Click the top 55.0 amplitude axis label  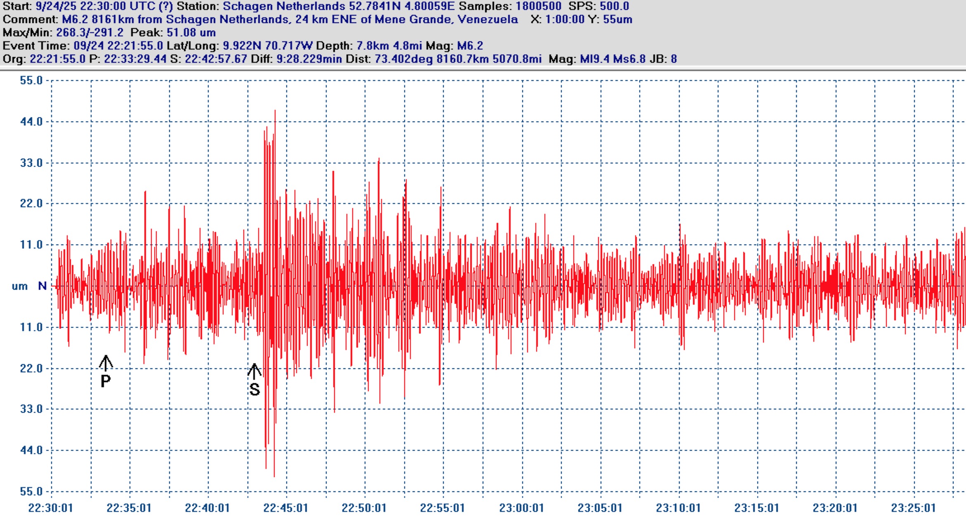tap(31, 80)
